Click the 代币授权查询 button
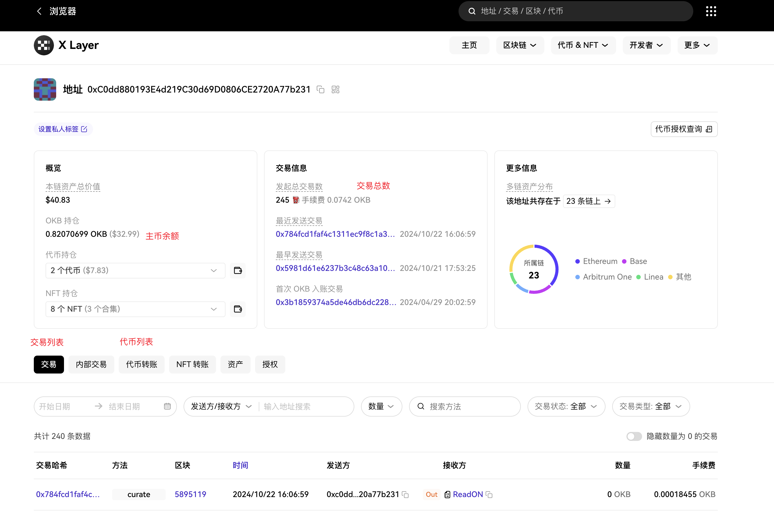The width and height of the screenshot is (774, 520). click(683, 129)
